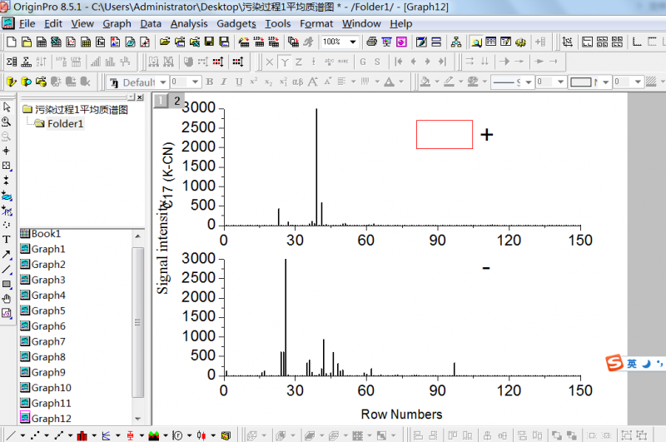Click the Set as Y button
The image size is (666, 442).
(285, 62)
